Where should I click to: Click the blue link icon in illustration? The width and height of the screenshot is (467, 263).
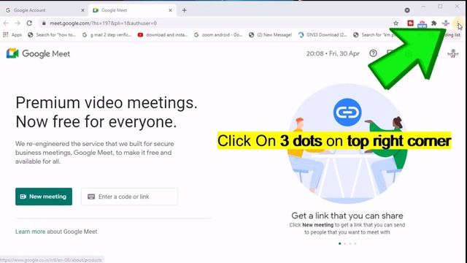pos(347,112)
